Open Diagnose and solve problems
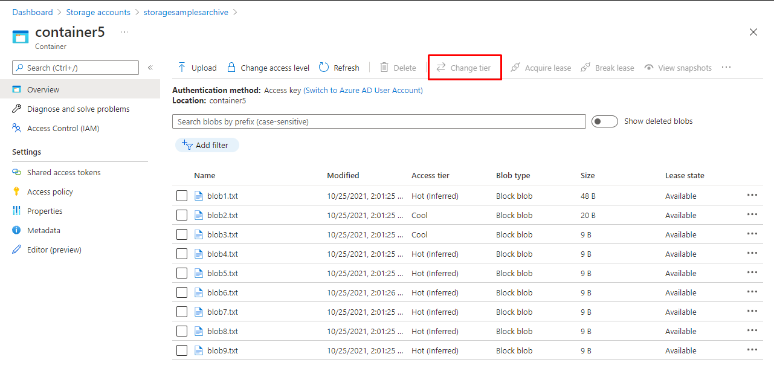 [x=79, y=109]
